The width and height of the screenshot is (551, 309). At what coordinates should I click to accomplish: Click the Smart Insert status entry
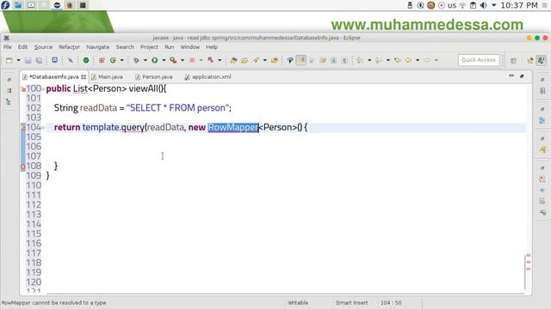click(x=351, y=303)
